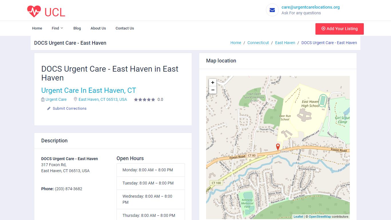This screenshot has width=391, height=220.
Task: Click Kennedy Memorial Field on the map
Action: [247, 203]
